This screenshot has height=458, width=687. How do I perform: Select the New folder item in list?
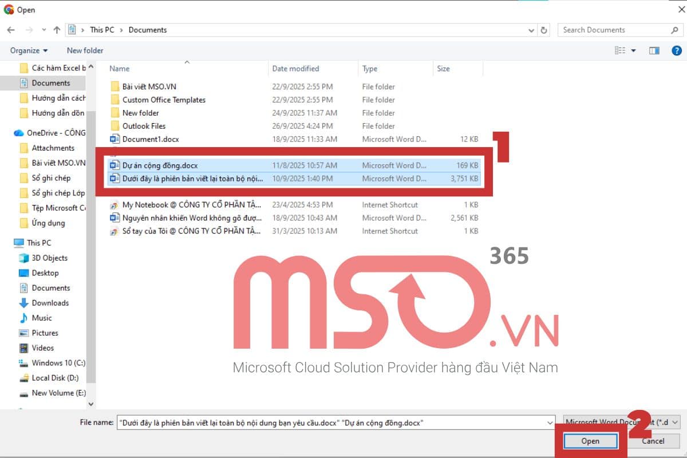click(294, 113)
